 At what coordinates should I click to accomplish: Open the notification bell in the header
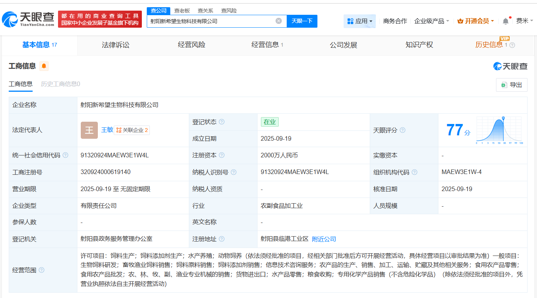point(506,21)
